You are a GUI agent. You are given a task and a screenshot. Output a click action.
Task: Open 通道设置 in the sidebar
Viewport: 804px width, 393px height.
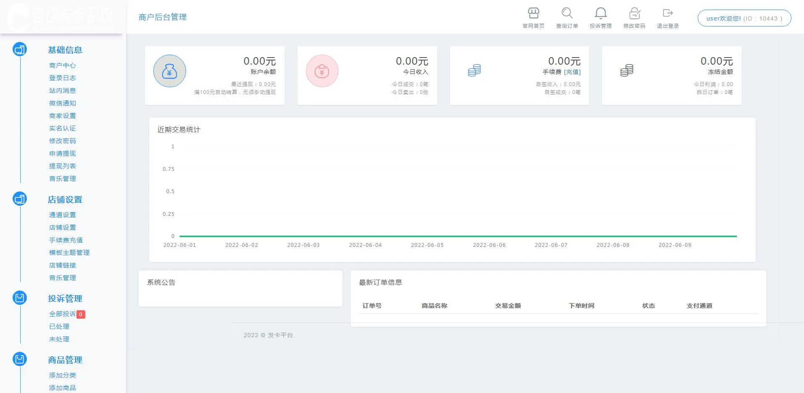point(63,215)
